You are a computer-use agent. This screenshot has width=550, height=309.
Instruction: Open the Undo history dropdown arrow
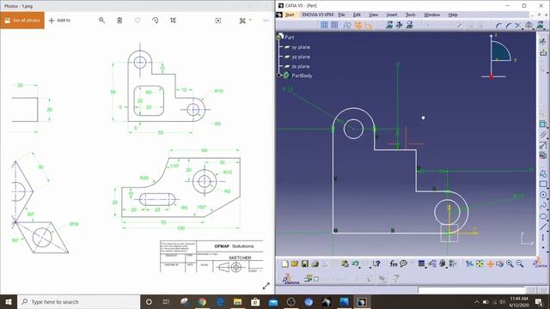359,267
